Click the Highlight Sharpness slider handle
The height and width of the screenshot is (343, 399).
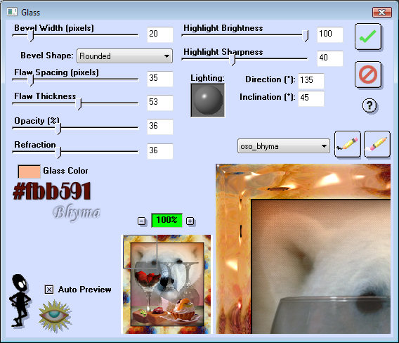click(x=233, y=60)
